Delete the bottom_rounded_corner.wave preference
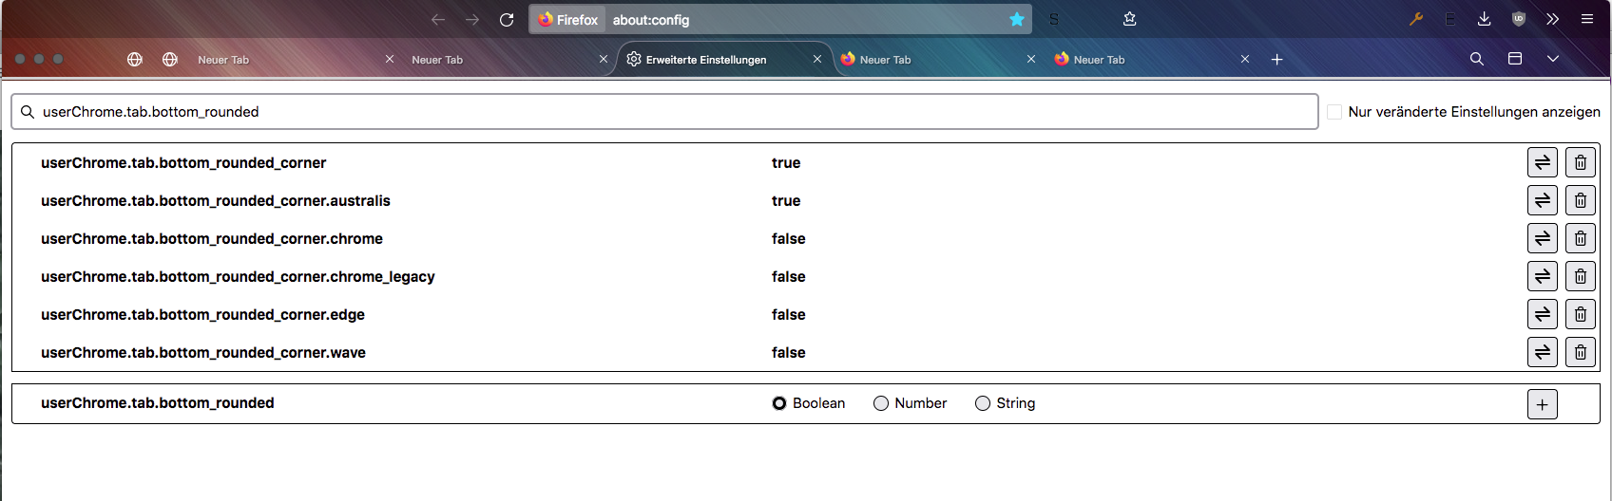 coord(1581,352)
